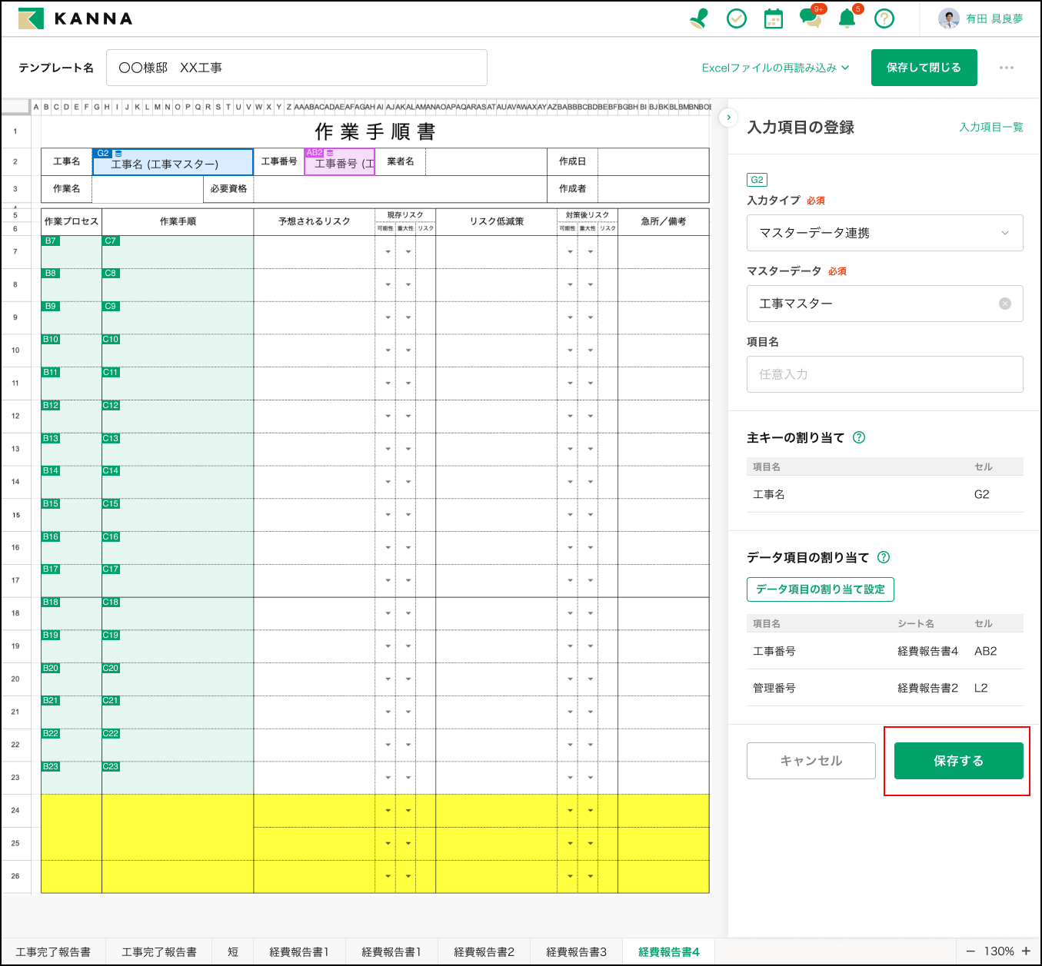
Task: Open the checkmark tasks icon
Action: pyautogui.click(x=737, y=18)
